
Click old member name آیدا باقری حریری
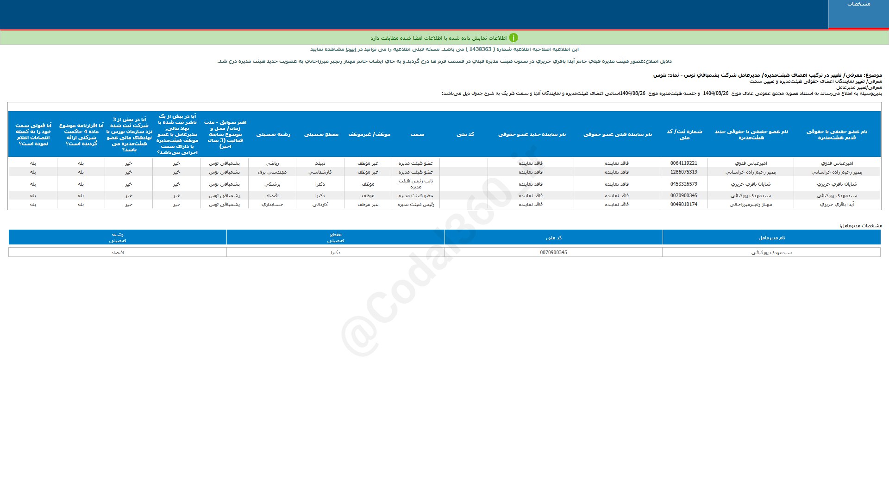coord(836,205)
